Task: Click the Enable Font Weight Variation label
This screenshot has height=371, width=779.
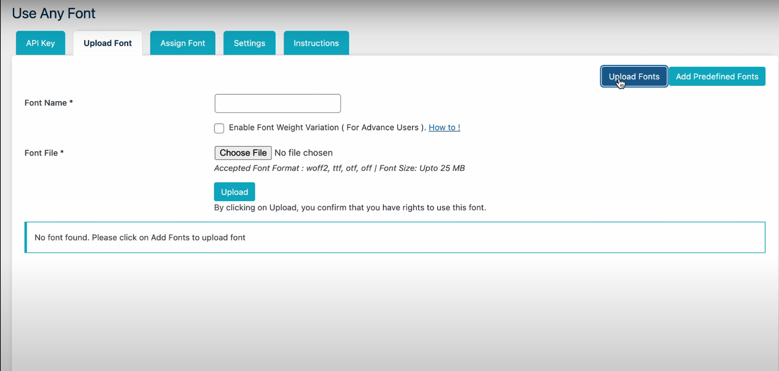Action: (326, 128)
